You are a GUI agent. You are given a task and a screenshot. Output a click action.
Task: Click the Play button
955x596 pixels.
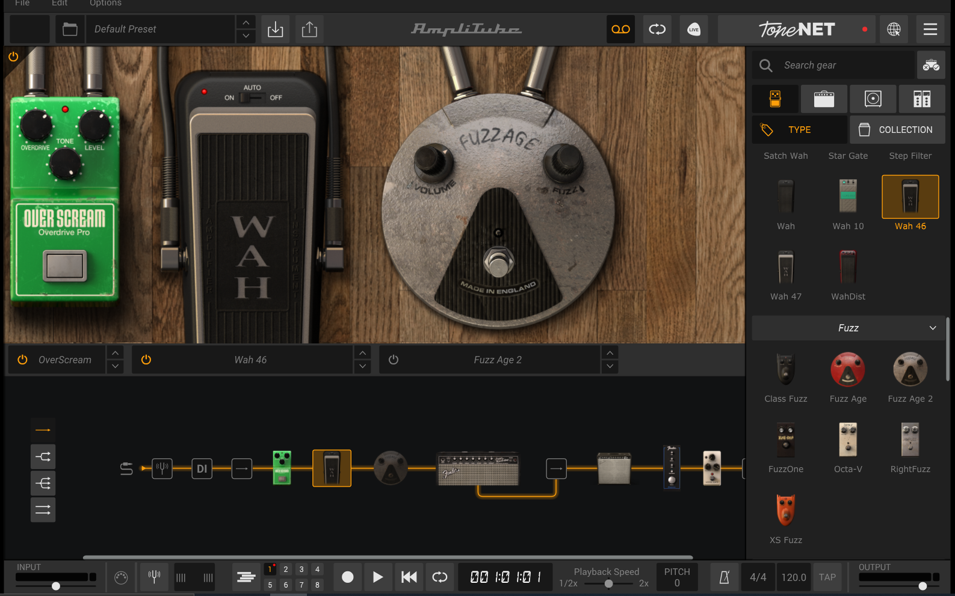pos(377,577)
